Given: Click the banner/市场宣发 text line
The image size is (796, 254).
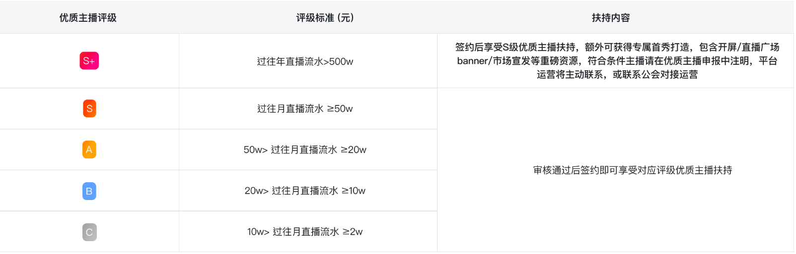Looking at the screenshot, I should 617,61.
